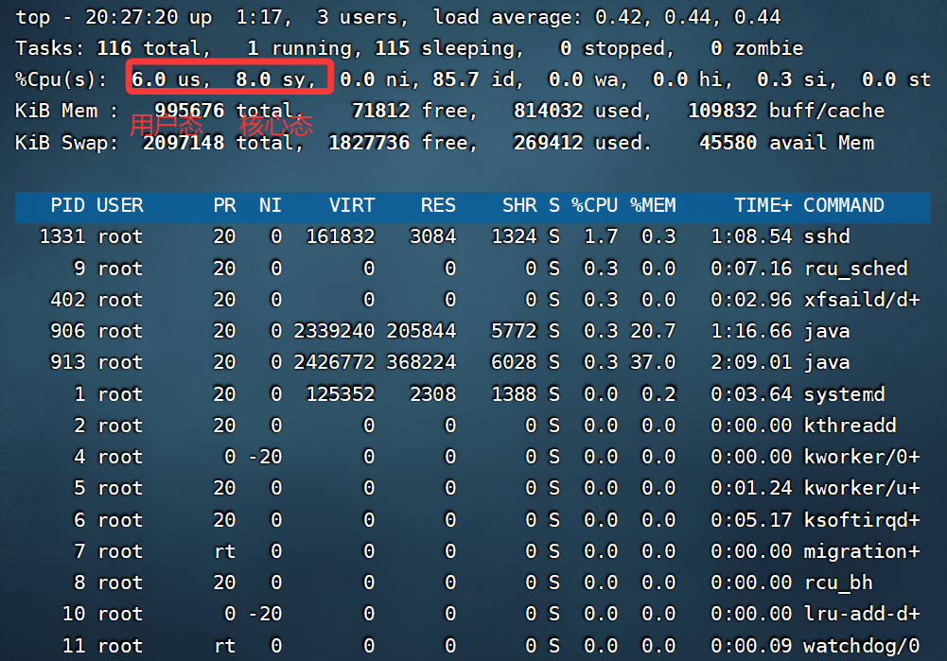Viewport: 947px width, 661px height.
Task: Select the systemd command name
Action: [x=844, y=394]
